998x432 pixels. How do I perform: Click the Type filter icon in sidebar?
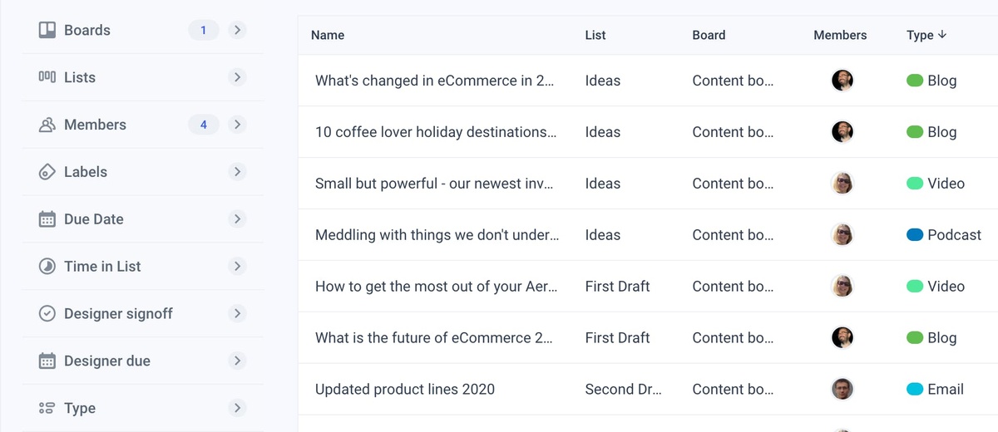point(47,409)
